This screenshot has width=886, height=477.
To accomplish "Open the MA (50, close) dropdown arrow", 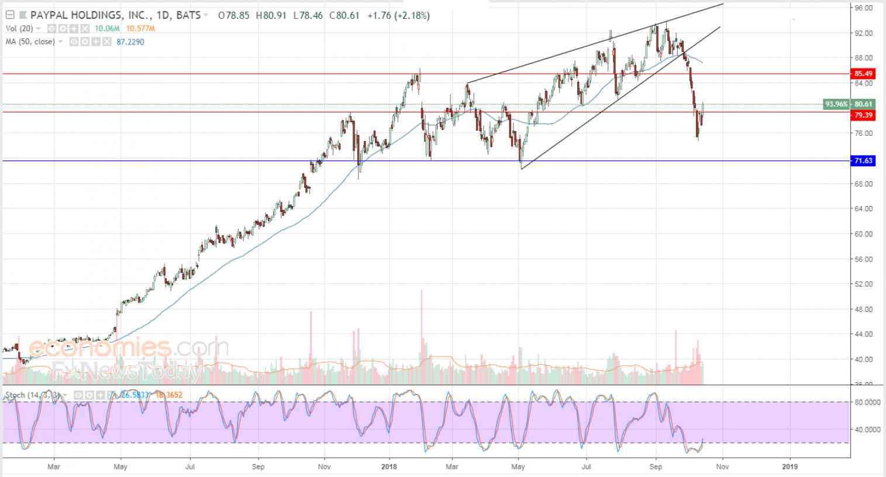I will [x=60, y=42].
